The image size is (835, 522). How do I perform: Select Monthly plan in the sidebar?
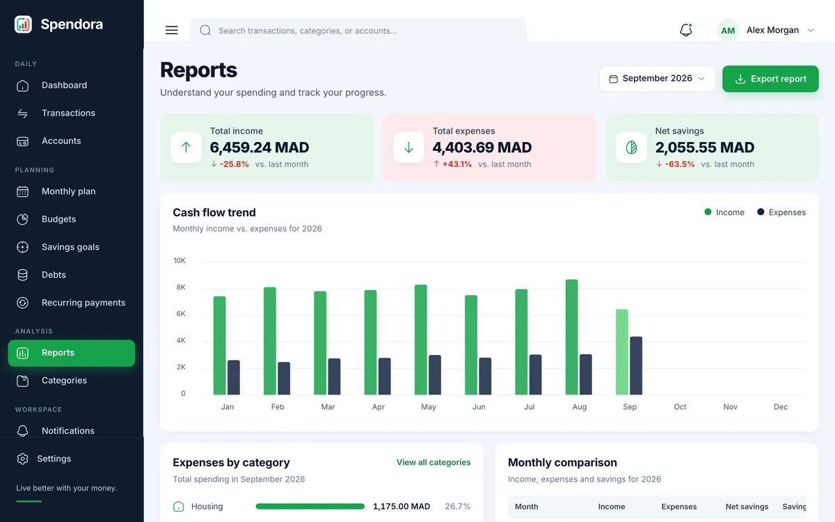[x=68, y=191]
